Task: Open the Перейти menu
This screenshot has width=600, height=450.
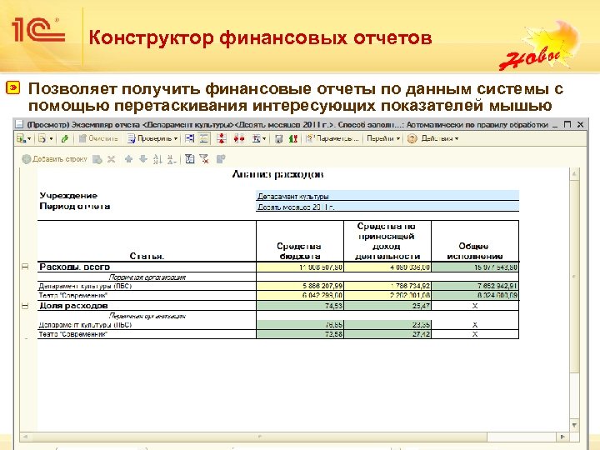Action: pyautogui.click(x=383, y=138)
